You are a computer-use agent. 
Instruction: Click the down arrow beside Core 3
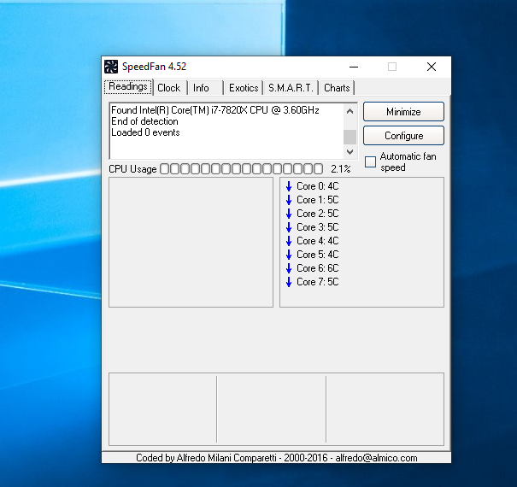click(x=289, y=227)
